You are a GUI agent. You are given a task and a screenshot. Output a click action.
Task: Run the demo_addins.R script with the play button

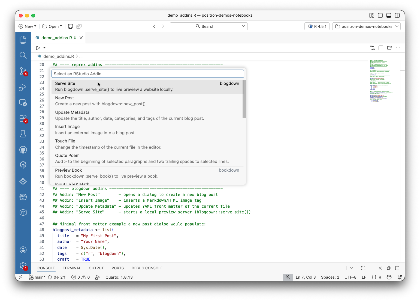[38, 48]
